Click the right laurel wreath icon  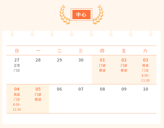point(98,15)
